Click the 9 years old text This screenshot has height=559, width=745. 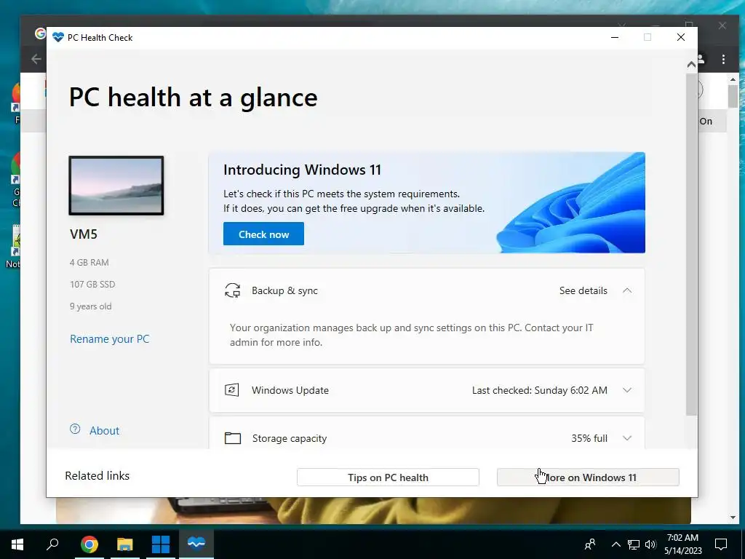tap(91, 306)
